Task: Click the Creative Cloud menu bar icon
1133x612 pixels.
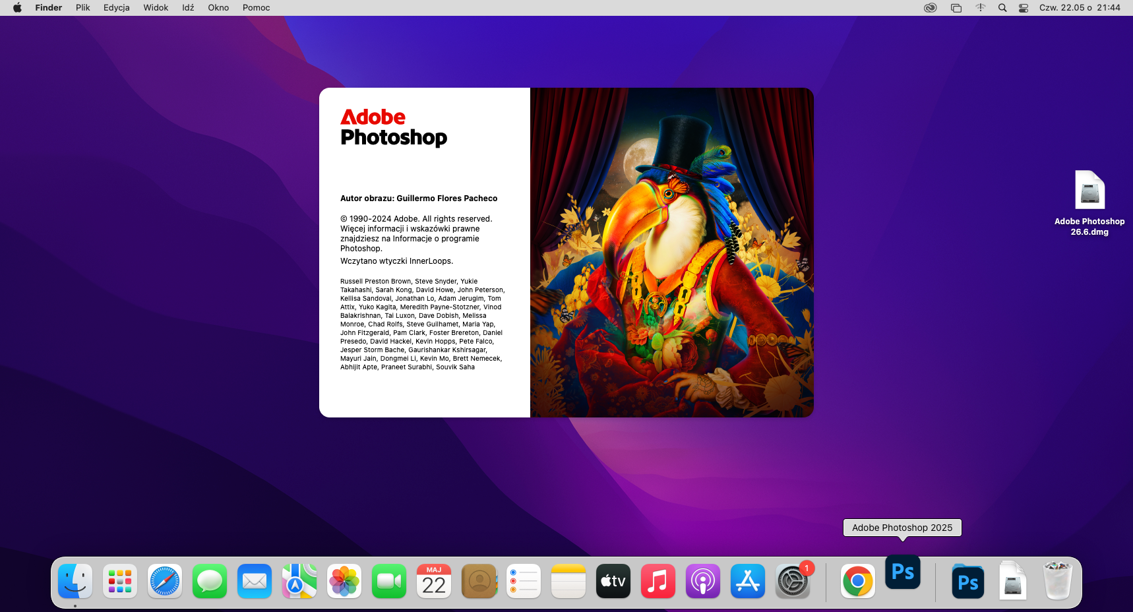Action: click(931, 8)
